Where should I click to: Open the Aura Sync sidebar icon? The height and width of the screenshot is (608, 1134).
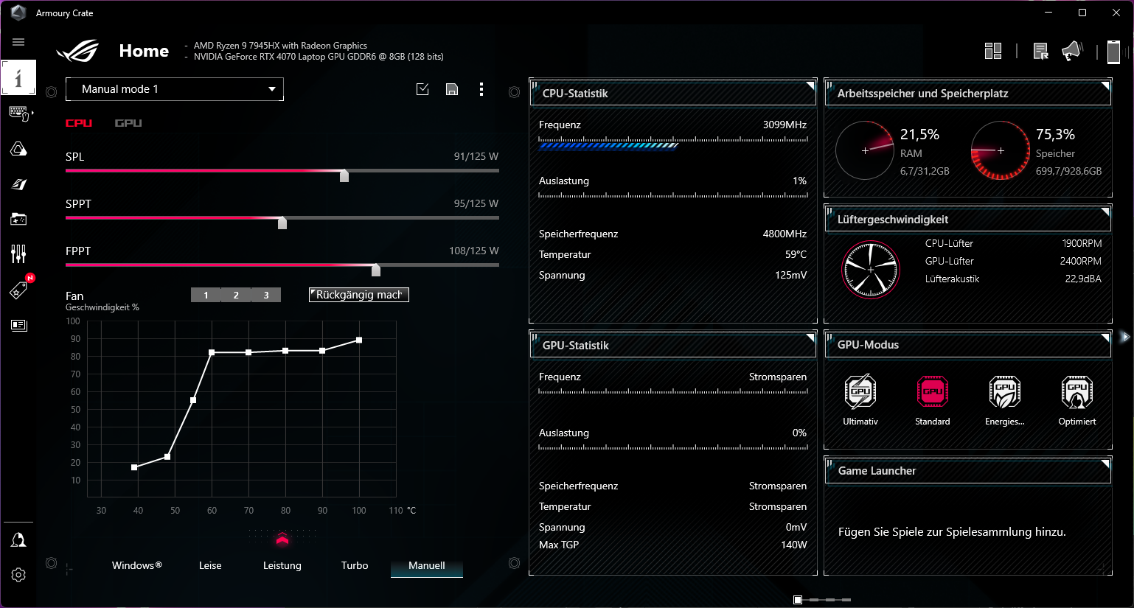pos(18,149)
